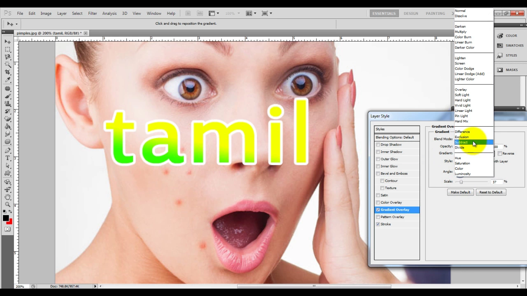Select the Pen tool
This screenshot has height=296, width=527.
coord(7,150)
